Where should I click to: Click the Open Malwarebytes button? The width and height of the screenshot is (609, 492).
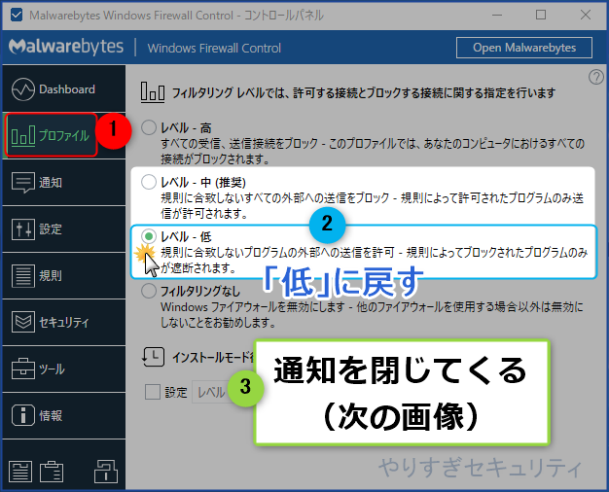coord(524,48)
